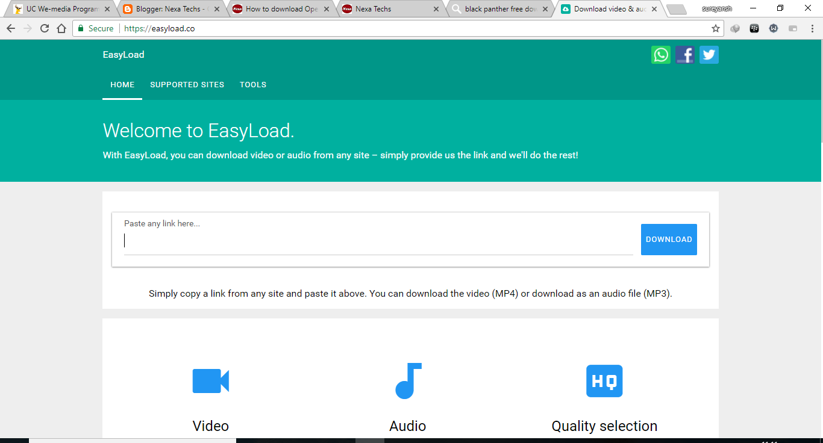823x443 pixels.
Task: Click the EasyLoad site logo link
Action: pos(124,55)
